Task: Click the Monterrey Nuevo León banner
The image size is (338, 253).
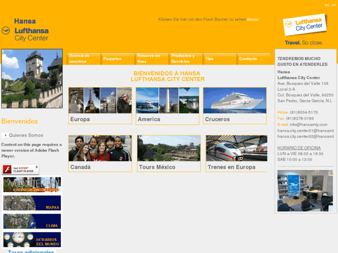Action: [x=32, y=185]
